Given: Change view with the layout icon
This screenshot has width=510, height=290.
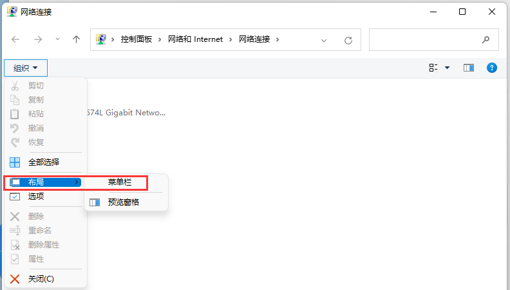Looking at the screenshot, I should click(x=433, y=68).
